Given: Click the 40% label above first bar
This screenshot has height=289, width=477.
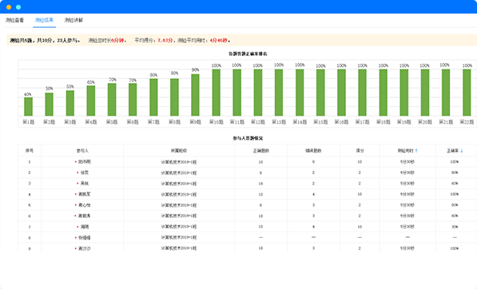Looking at the screenshot, I should pyautogui.click(x=28, y=94).
